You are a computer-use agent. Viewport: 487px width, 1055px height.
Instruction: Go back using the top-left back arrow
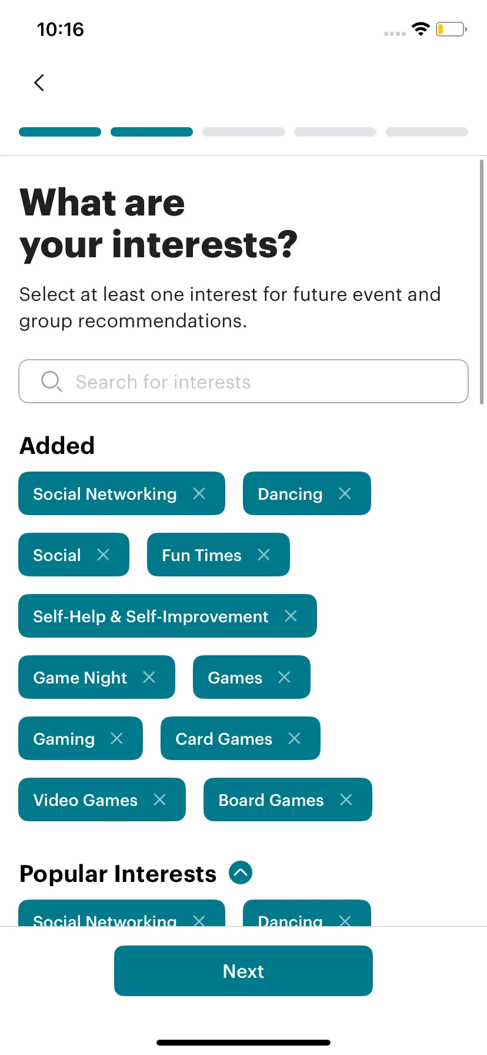[39, 83]
